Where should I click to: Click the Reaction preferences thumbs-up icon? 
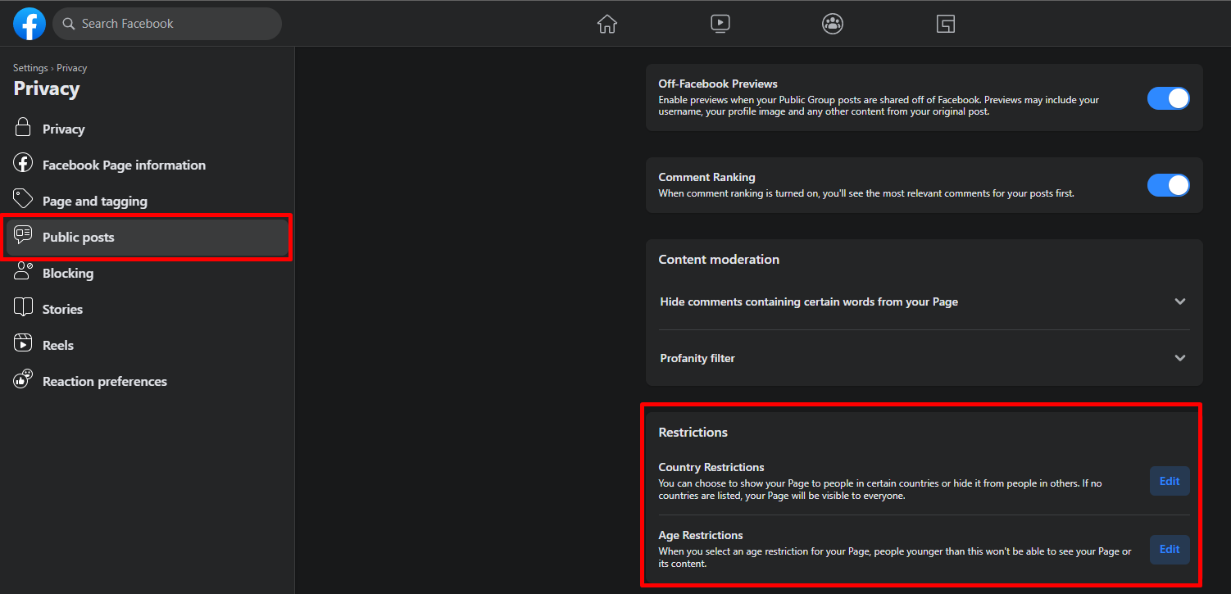(23, 380)
